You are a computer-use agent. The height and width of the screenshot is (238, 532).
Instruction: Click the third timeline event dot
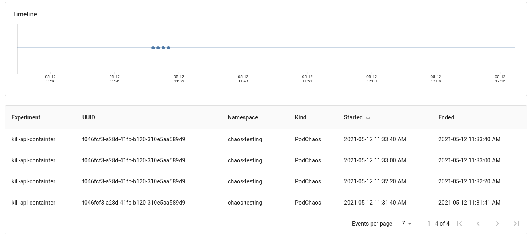point(163,48)
